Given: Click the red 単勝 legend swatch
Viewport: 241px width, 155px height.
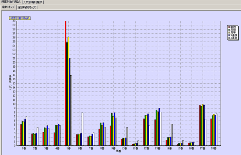Looking at the screenshot, I should click(x=229, y=27).
